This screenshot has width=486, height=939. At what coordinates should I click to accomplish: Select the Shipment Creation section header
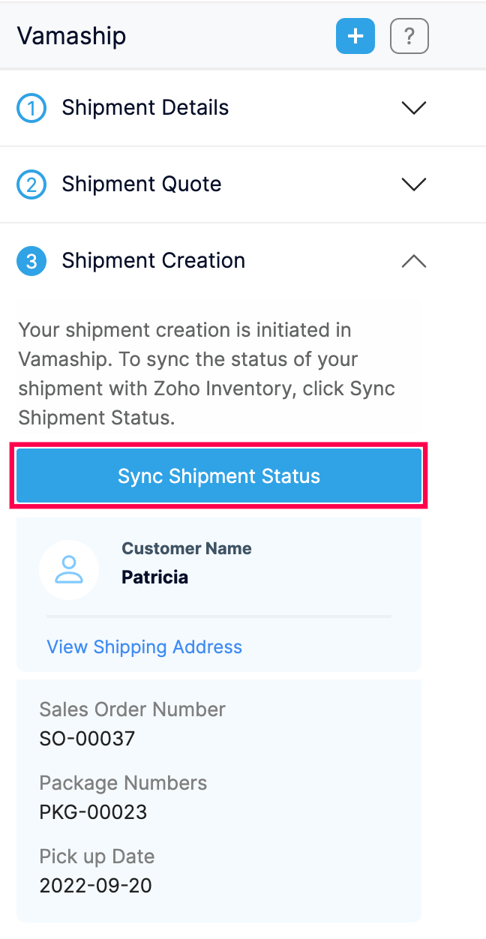[154, 261]
